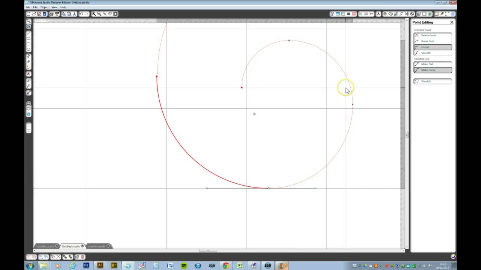Open Google Chrome from the taskbar
The height and width of the screenshot is (270, 481).
[x=226, y=265]
